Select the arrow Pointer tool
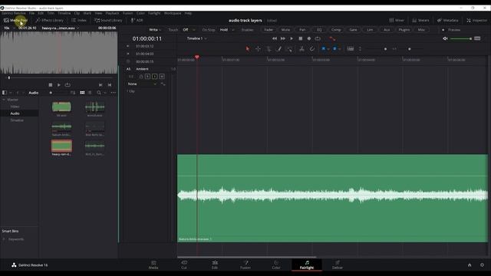Viewport: 491px width, 276px height. 248,49
